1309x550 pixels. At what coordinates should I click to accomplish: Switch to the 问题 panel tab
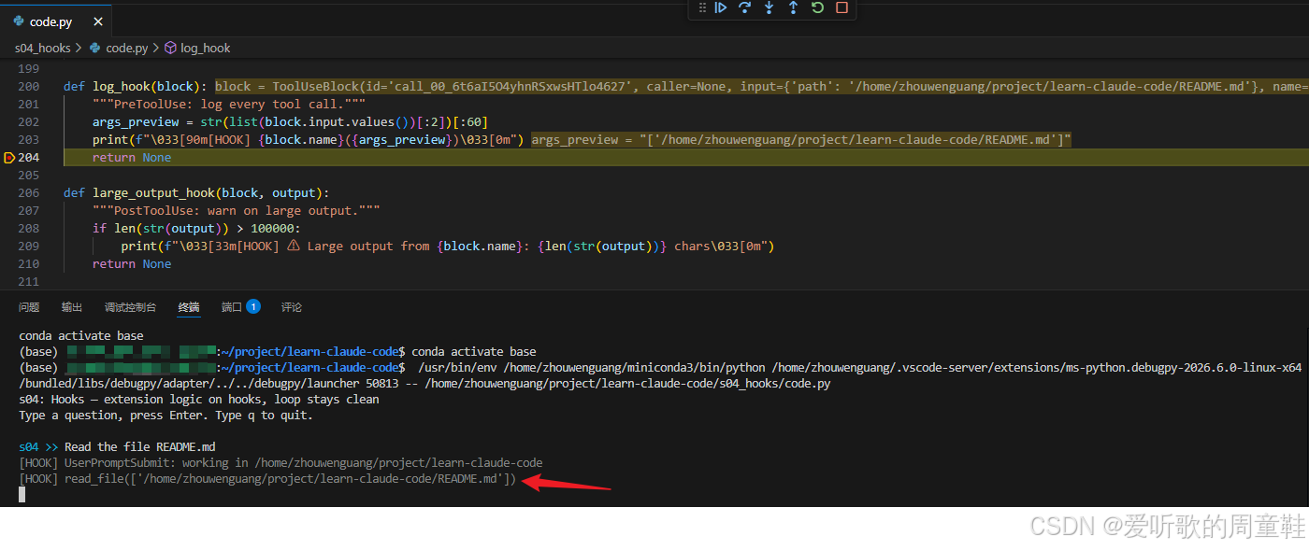click(x=29, y=307)
